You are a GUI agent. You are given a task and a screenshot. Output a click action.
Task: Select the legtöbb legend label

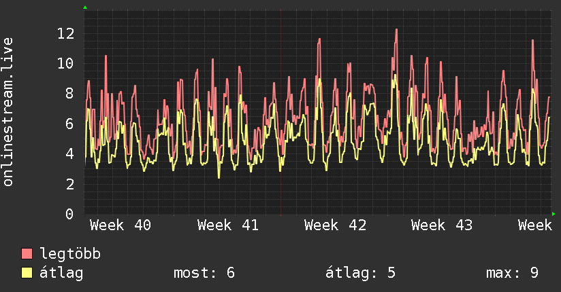[70, 254]
